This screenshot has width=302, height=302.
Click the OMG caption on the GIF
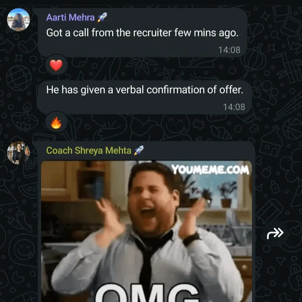pos(147,293)
